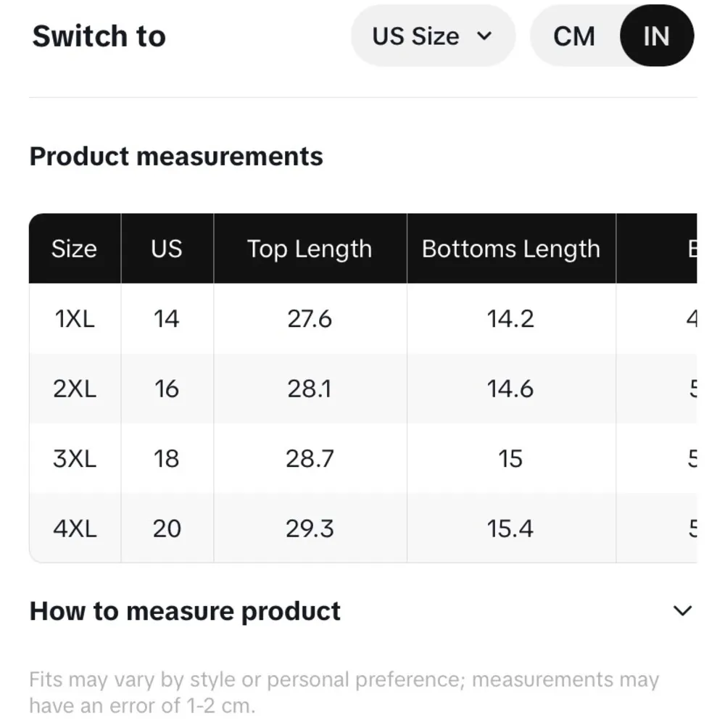Switch measurements to CM
Image resolution: width=725 pixels, height=725 pixels.
(574, 36)
